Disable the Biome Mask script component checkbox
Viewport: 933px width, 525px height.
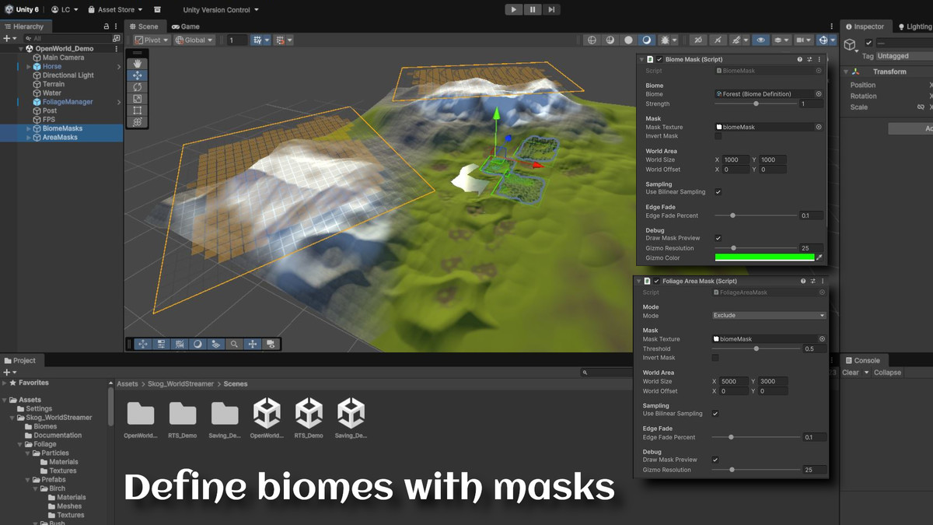(659, 59)
